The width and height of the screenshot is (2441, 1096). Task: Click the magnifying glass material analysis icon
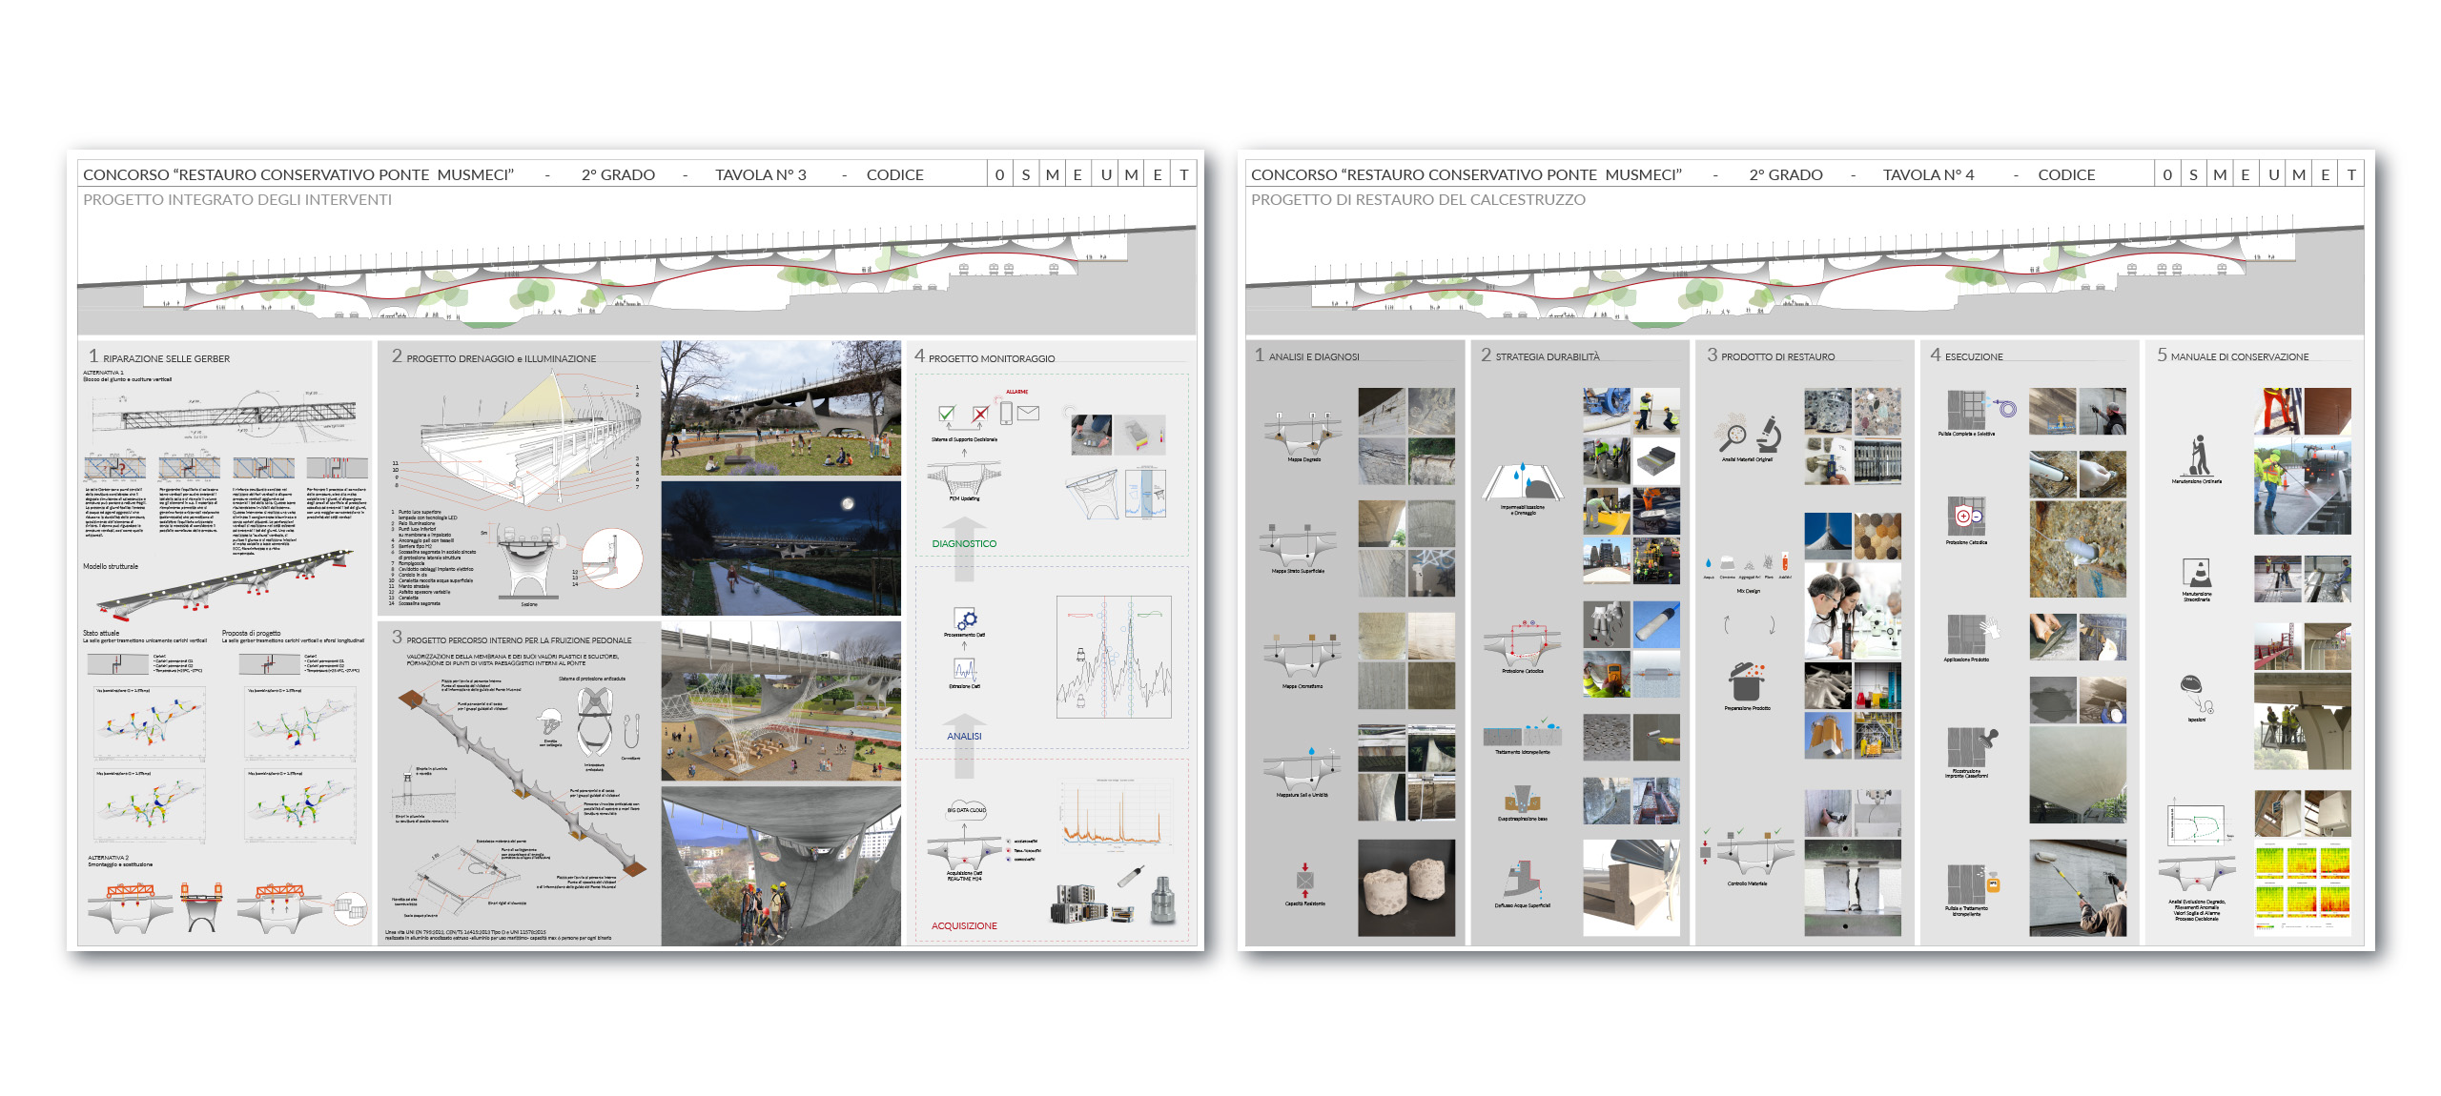(x=1733, y=435)
